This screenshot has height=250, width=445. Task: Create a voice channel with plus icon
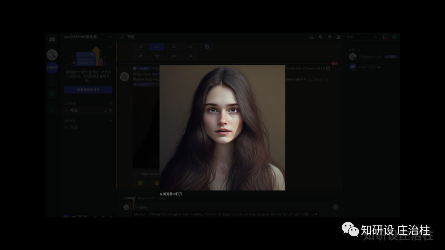click(x=110, y=121)
